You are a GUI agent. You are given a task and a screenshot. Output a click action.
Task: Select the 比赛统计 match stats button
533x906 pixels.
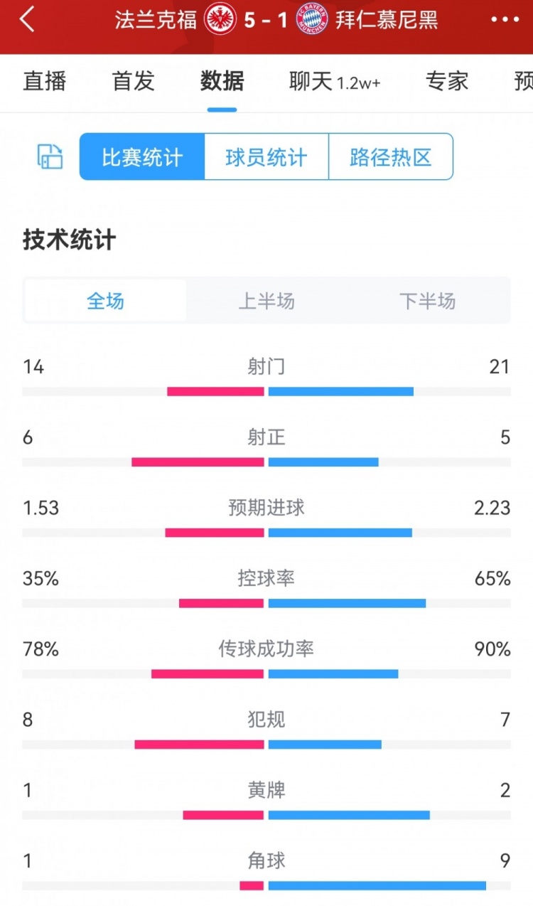point(141,157)
